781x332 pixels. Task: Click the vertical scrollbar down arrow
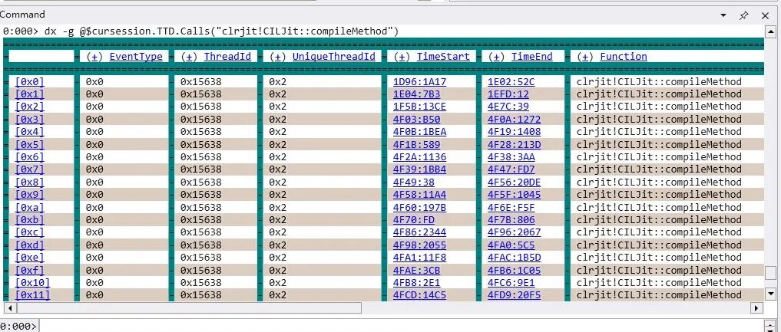(770, 293)
